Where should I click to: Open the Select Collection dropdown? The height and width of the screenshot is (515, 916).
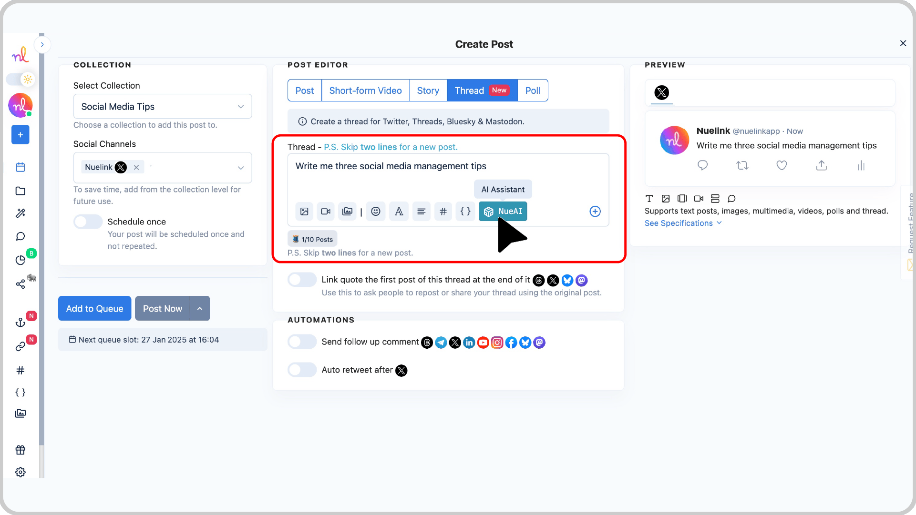(x=162, y=106)
